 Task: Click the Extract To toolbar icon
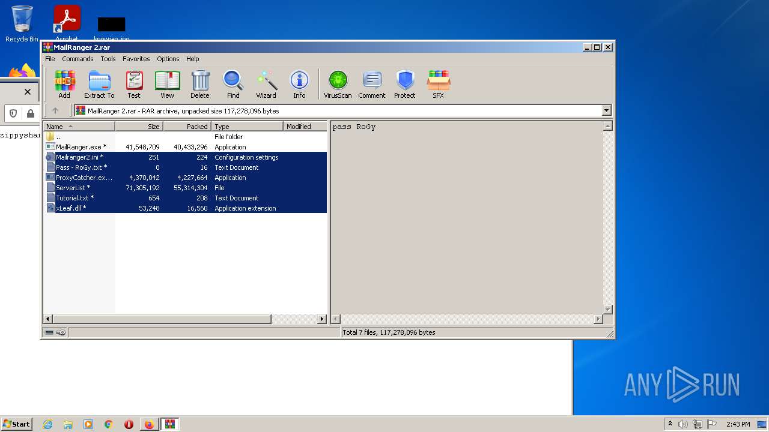pyautogui.click(x=99, y=84)
